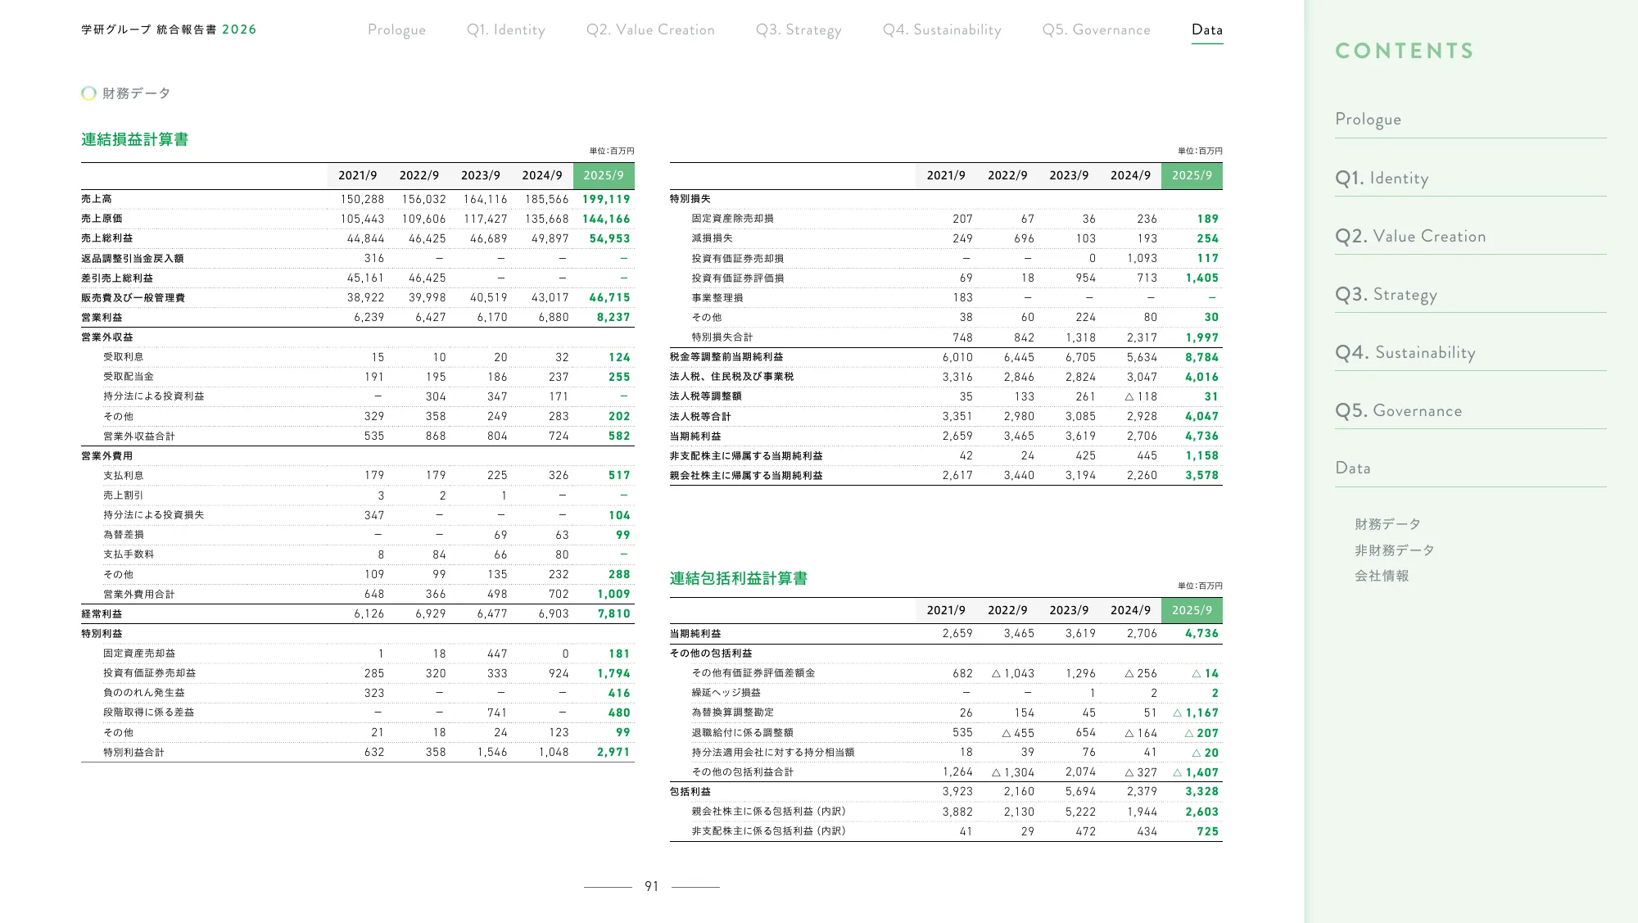This screenshot has width=1638, height=923.
Task: Click 営業外費用合計 value 1,009
Action: pos(613,594)
